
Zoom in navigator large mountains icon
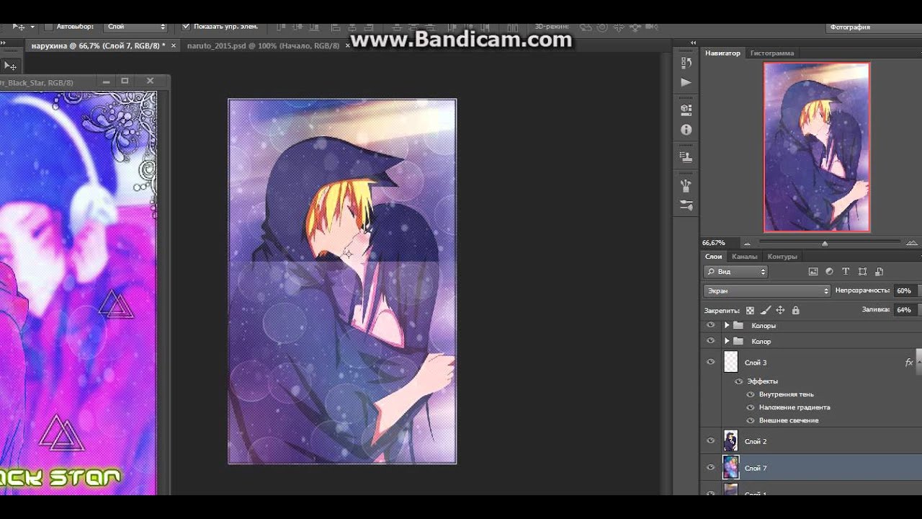pyautogui.click(x=912, y=243)
